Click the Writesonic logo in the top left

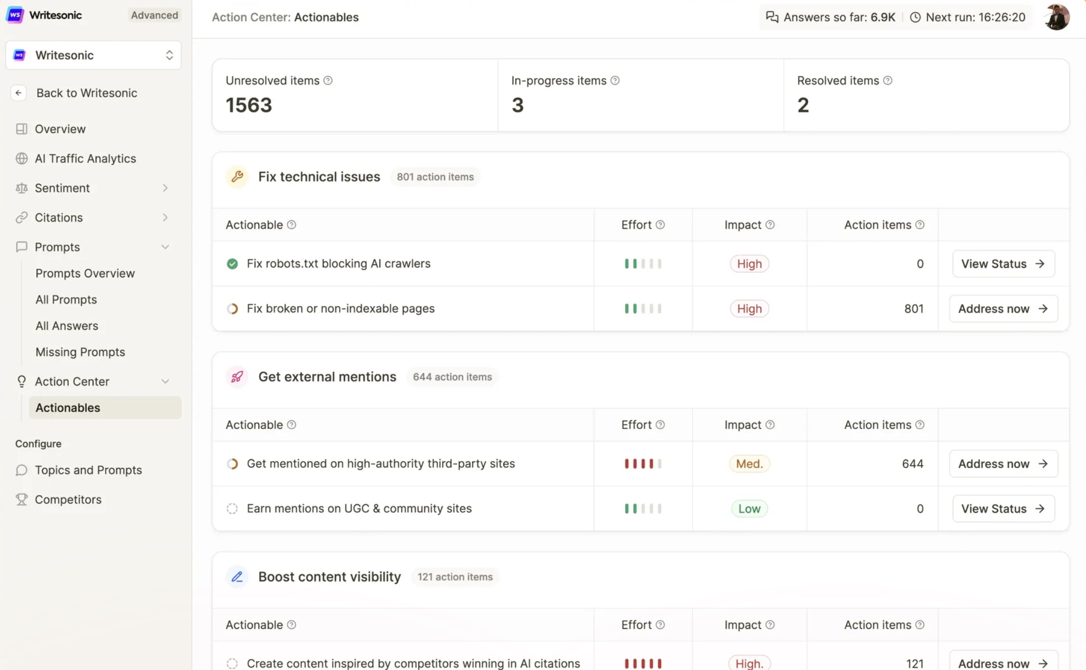pyautogui.click(x=15, y=15)
